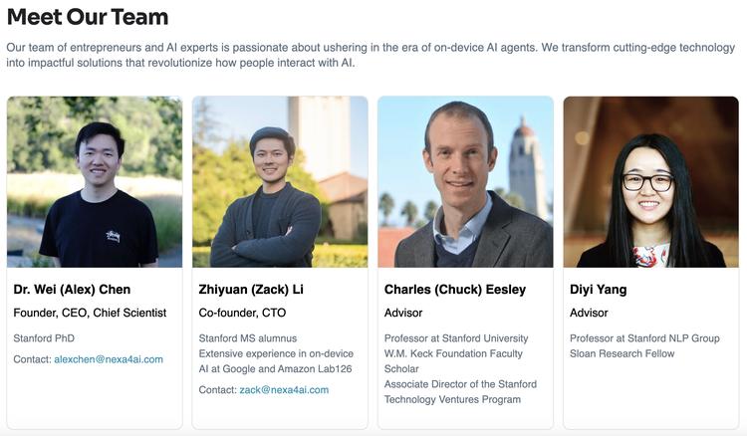Click the name 'Zhiyuan (Zack) Li'
Viewport: 747px width, 436px height.
pos(251,290)
